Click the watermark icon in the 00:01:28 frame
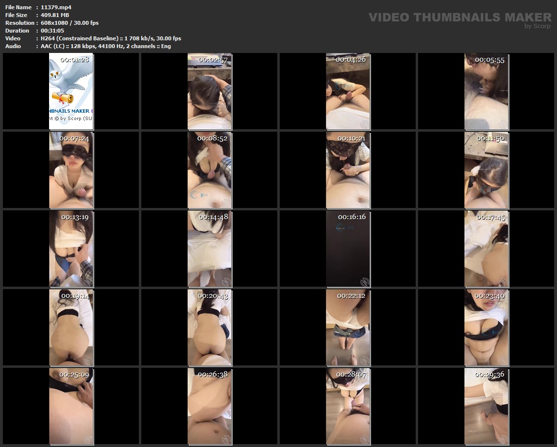Screen dimensions: 557x447 point(87,124)
